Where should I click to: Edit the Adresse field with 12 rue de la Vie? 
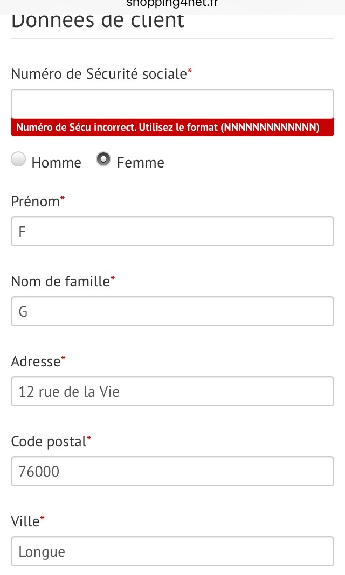[x=172, y=391]
